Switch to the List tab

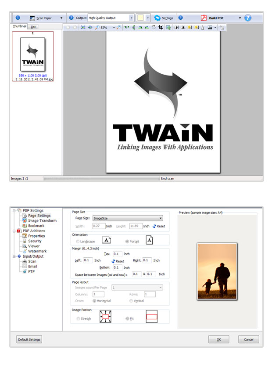33,27
